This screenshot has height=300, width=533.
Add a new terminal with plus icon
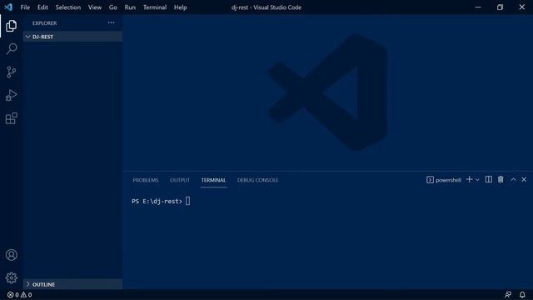pos(469,180)
